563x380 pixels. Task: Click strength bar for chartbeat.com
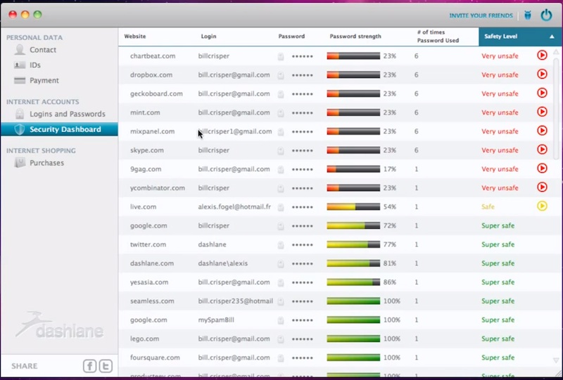pyautogui.click(x=353, y=56)
